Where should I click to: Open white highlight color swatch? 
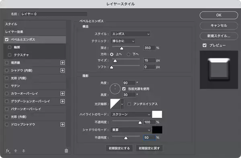(x=157, y=114)
